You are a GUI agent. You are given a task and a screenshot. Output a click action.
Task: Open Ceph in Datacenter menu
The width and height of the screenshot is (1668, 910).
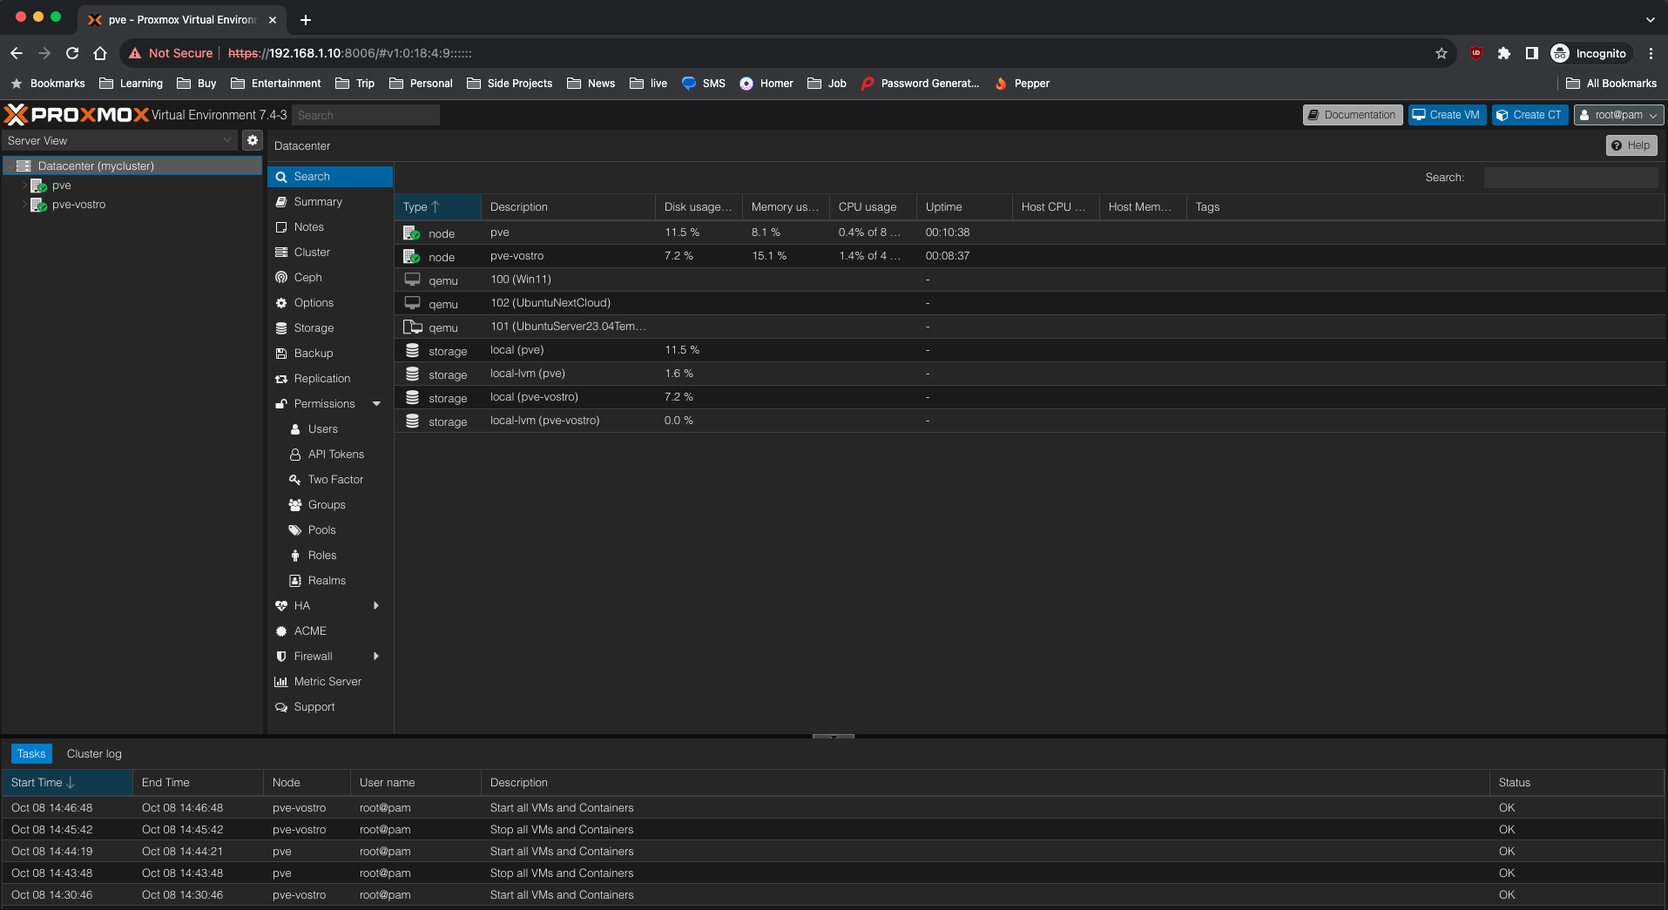(330, 277)
